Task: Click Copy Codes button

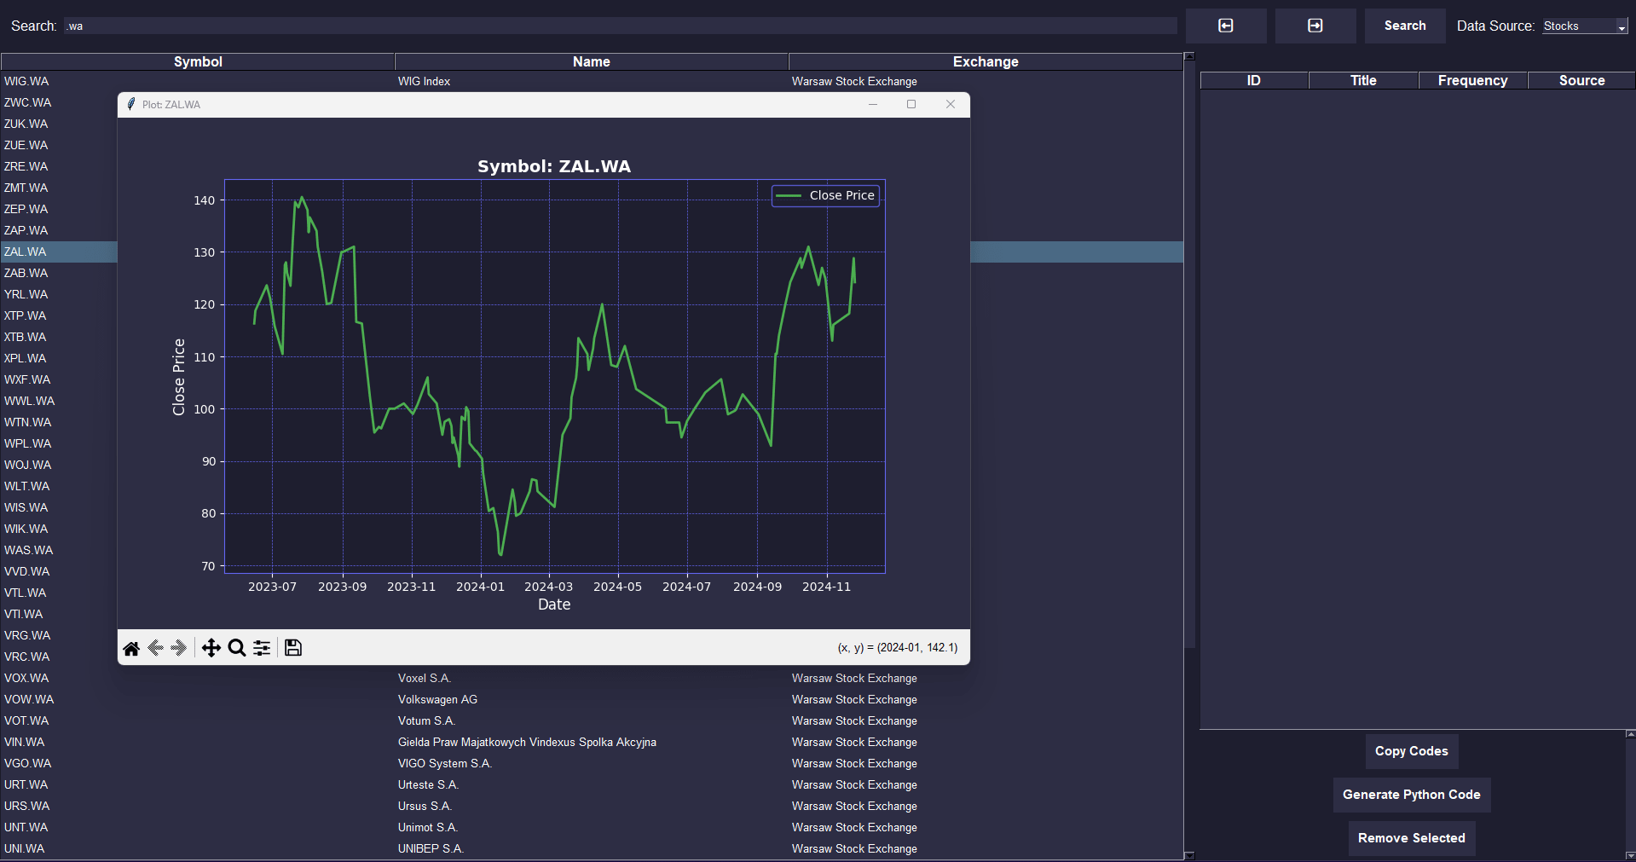Action: click(x=1411, y=751)
